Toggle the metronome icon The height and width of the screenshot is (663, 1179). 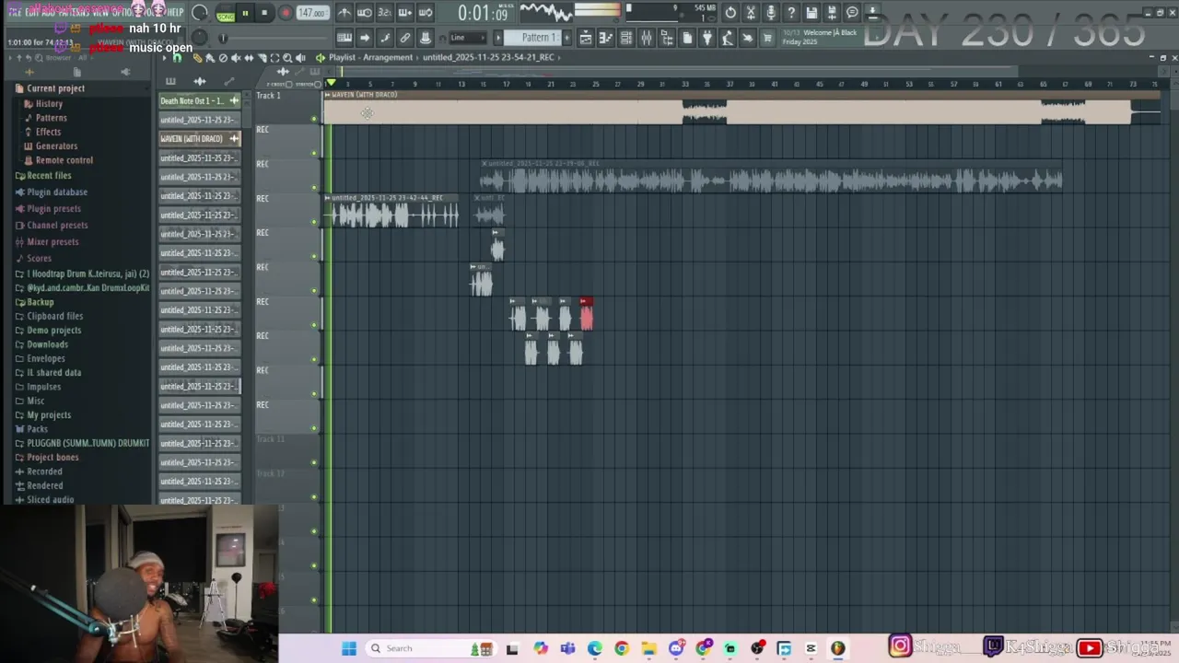coord(344,13)
